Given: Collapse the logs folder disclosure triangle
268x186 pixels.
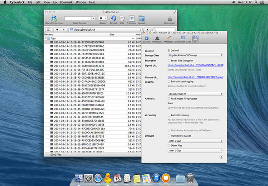Looking at the screenshot, I should tap(46, 38).
